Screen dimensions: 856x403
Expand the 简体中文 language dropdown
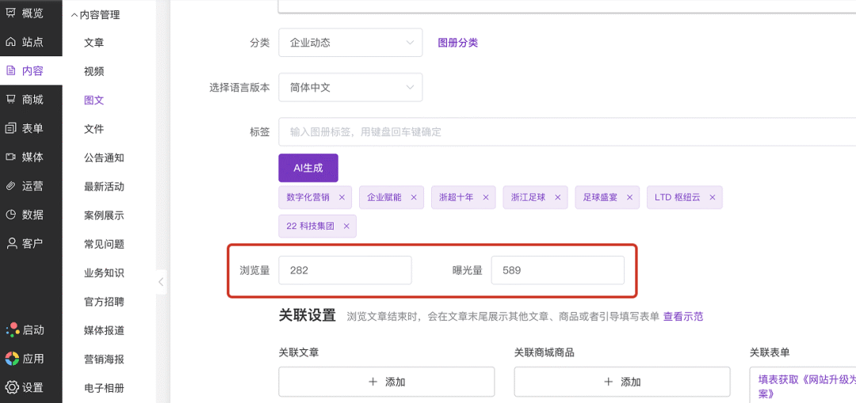350,87
